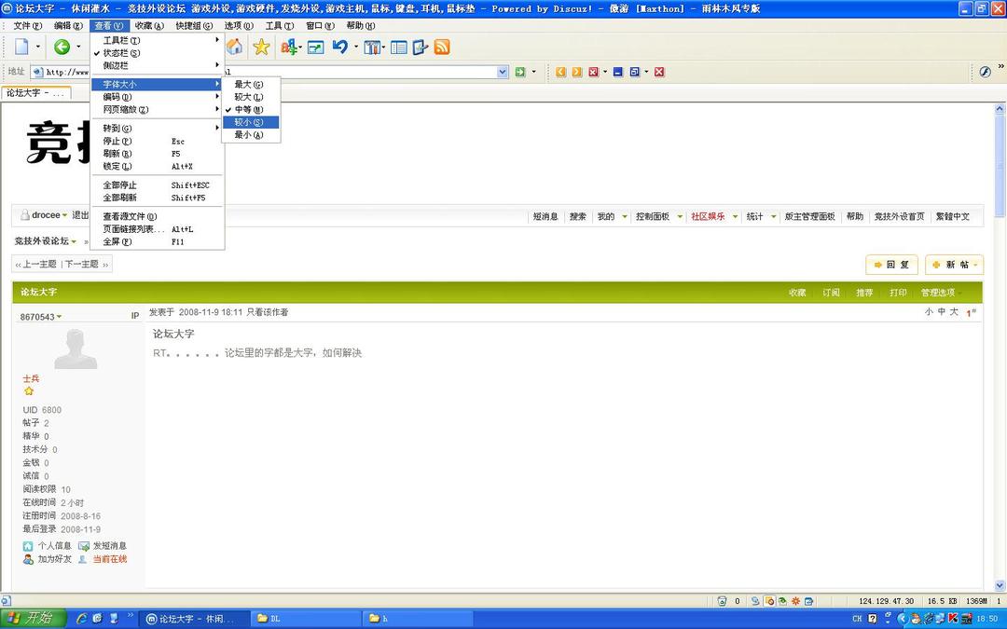Image resolution: width=1007 pixels, height=629 pixels.
Task: Click the green Go arrow beside address bar
Action: [520, 72]
